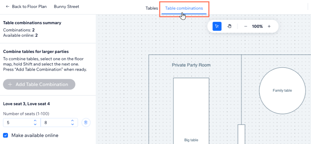Decrease maximum seats value using down arrow

[x=73, y=124]
